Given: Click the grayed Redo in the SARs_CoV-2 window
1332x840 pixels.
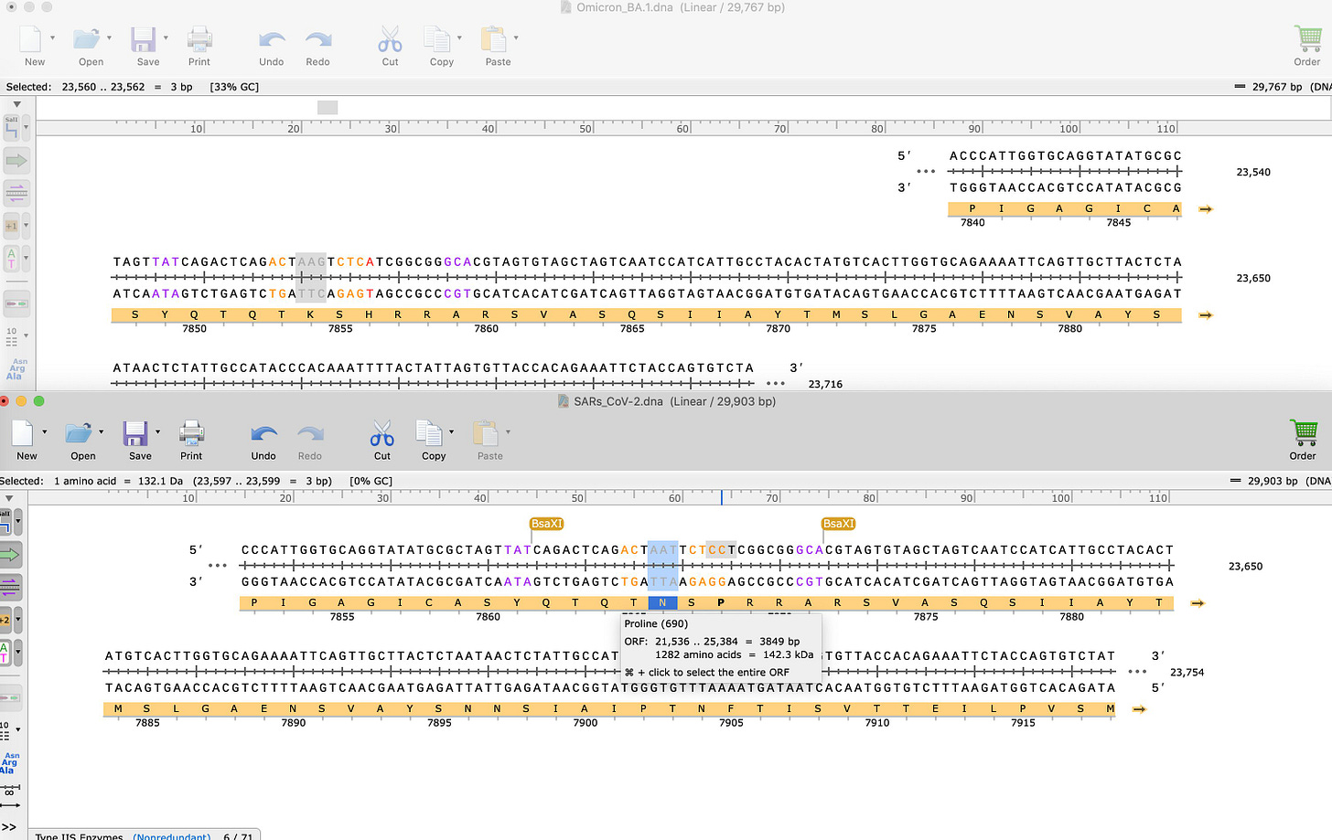Looking at the screenshot, I should [x=310, y=440].
